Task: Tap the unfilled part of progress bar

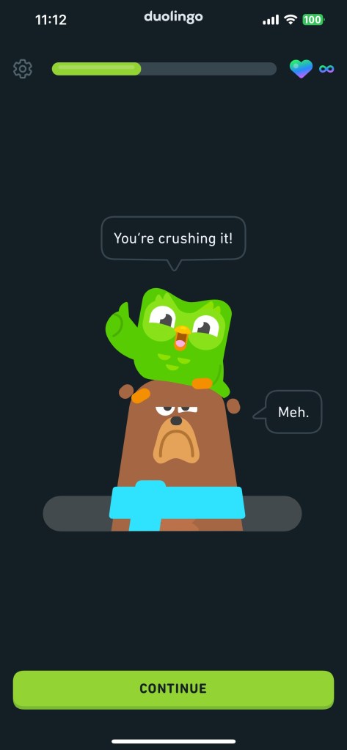Action: (208, 69)
